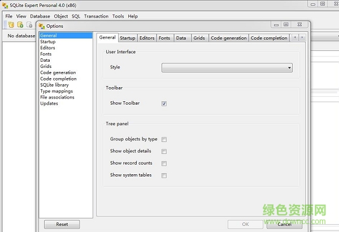339x232 pixels.
Task: Open the Style dropdown list
Action: [x=227, y=67]
